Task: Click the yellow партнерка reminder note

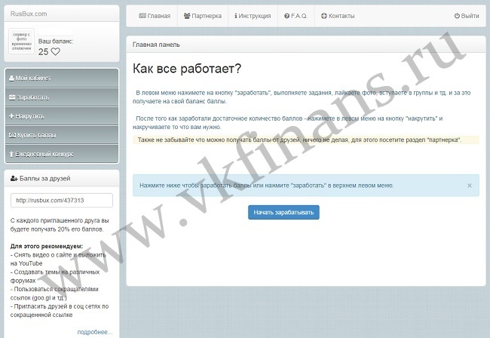Action: pyautogui.click(x=305, y=140)
